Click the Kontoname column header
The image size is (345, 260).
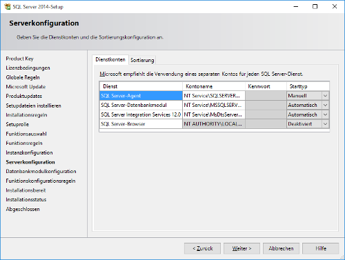[214, 86]
